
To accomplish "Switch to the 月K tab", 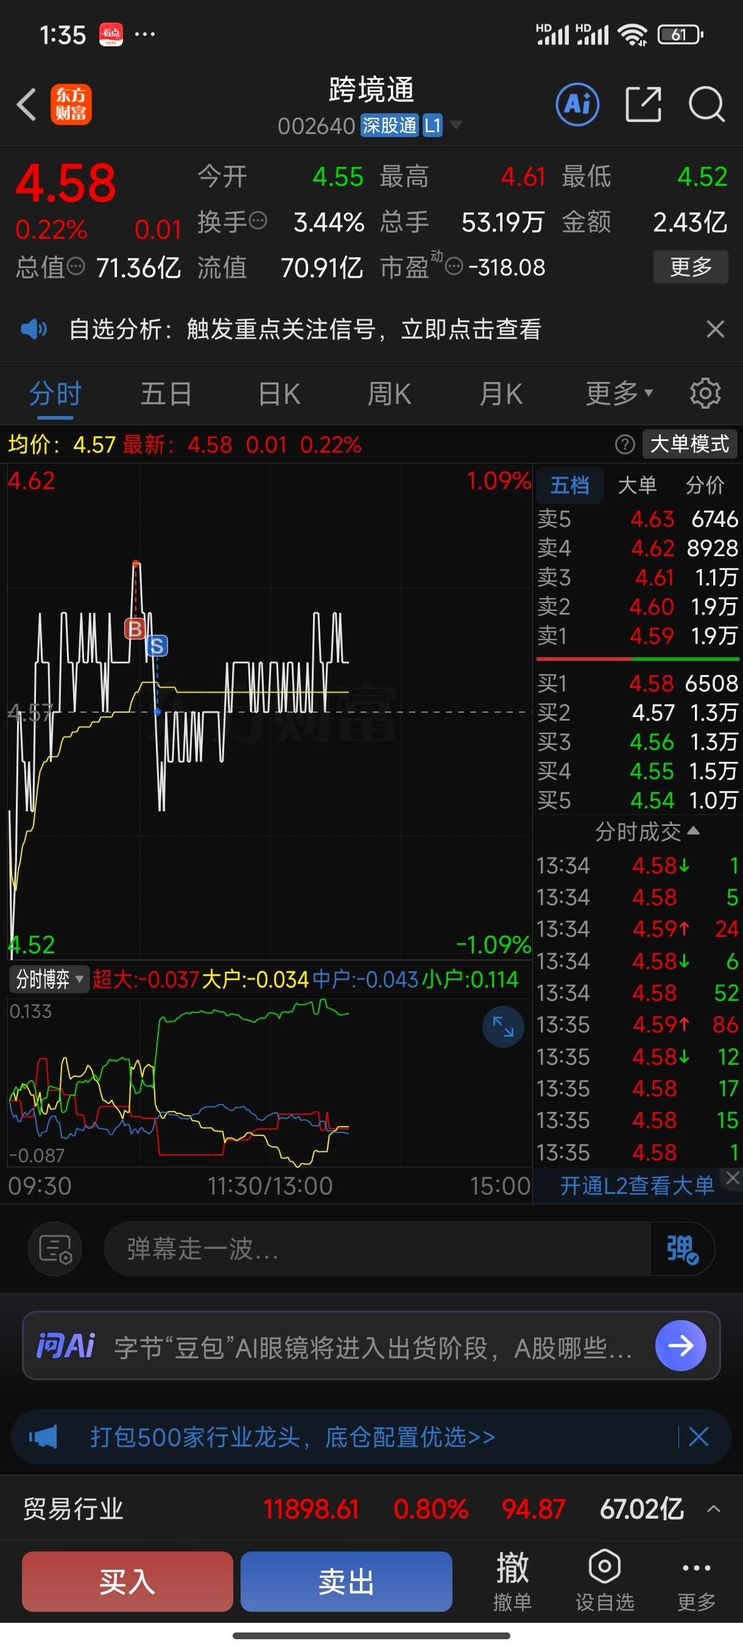I will 502,393.
